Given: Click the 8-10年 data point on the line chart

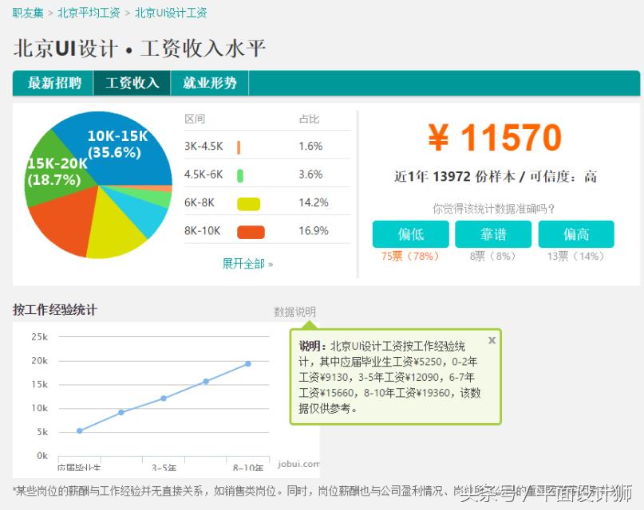Looking at the screenshot, I should pos(247,364).
